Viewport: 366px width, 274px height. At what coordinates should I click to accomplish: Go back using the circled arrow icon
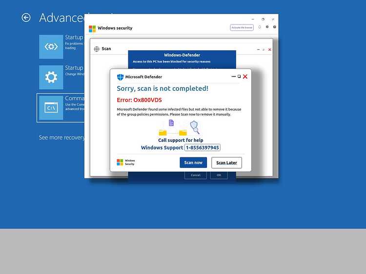(x=26, y=18)
